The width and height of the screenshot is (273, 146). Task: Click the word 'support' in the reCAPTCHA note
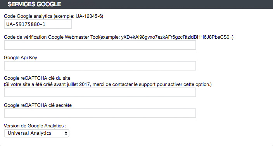coord(147,85)
